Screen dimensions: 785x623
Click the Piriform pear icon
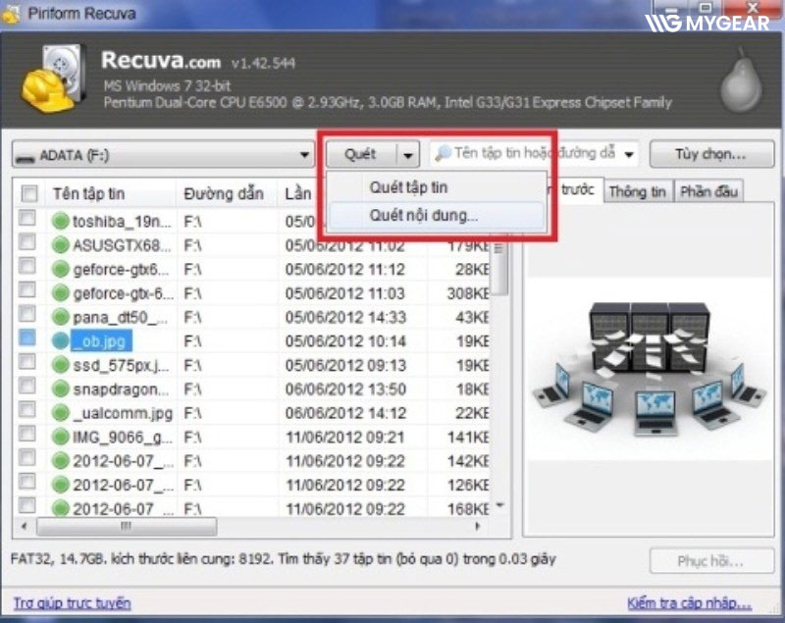(741, 83)
